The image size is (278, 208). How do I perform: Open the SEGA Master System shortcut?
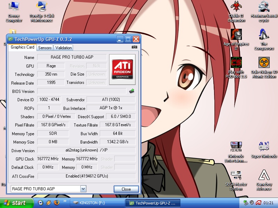(236, 175)
